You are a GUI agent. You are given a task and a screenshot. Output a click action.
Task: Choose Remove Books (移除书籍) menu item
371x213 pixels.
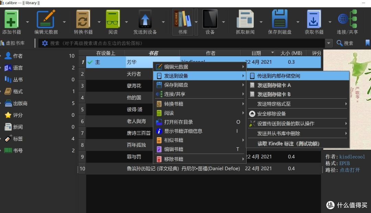point(200,159)
